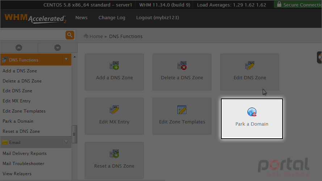Click the Reset a DNS Zone tile label
This screenshot has width=322, height=181.
click(x=114, y=166)
